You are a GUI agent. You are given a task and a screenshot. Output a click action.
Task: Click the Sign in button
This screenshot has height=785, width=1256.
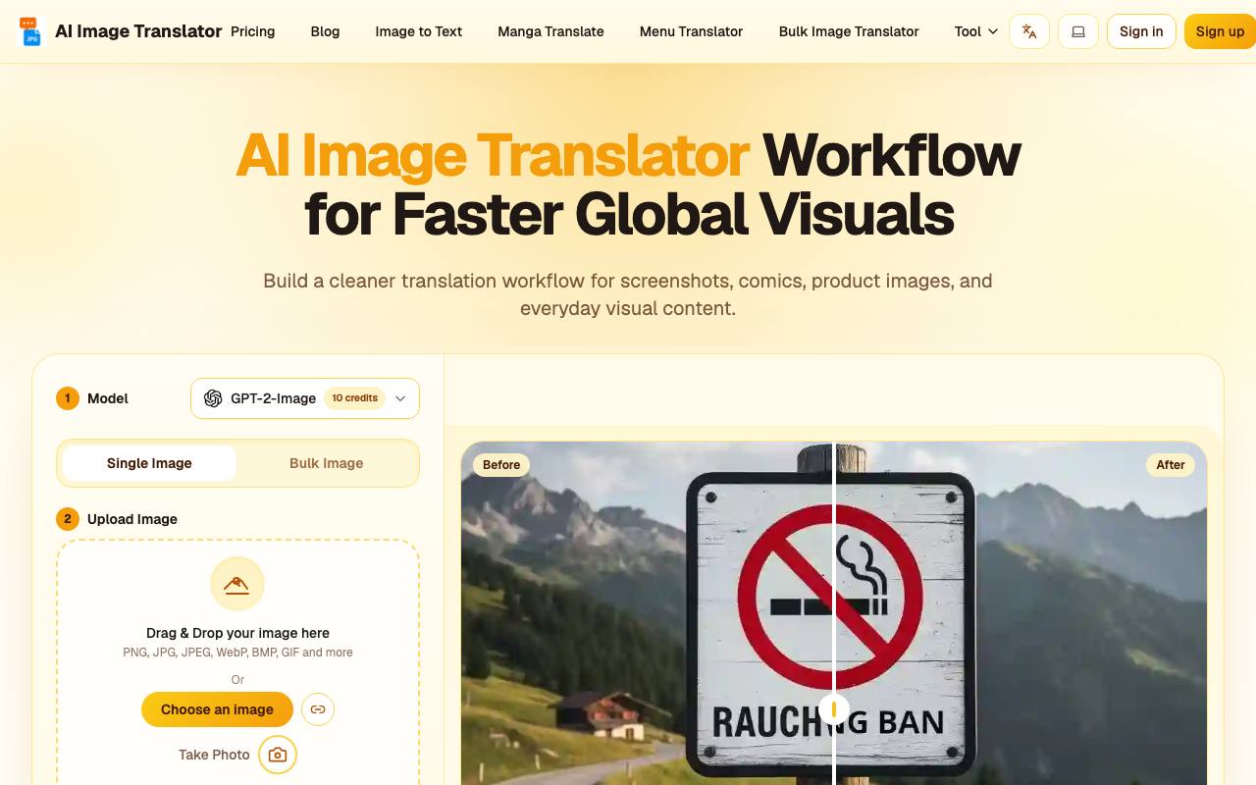(1141, 31)
